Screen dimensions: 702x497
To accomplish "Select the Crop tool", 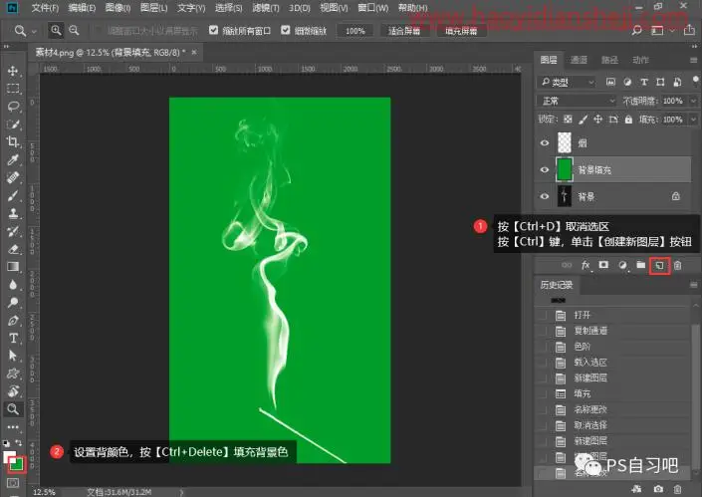I will pyautogui.click(x=13, y=142).
